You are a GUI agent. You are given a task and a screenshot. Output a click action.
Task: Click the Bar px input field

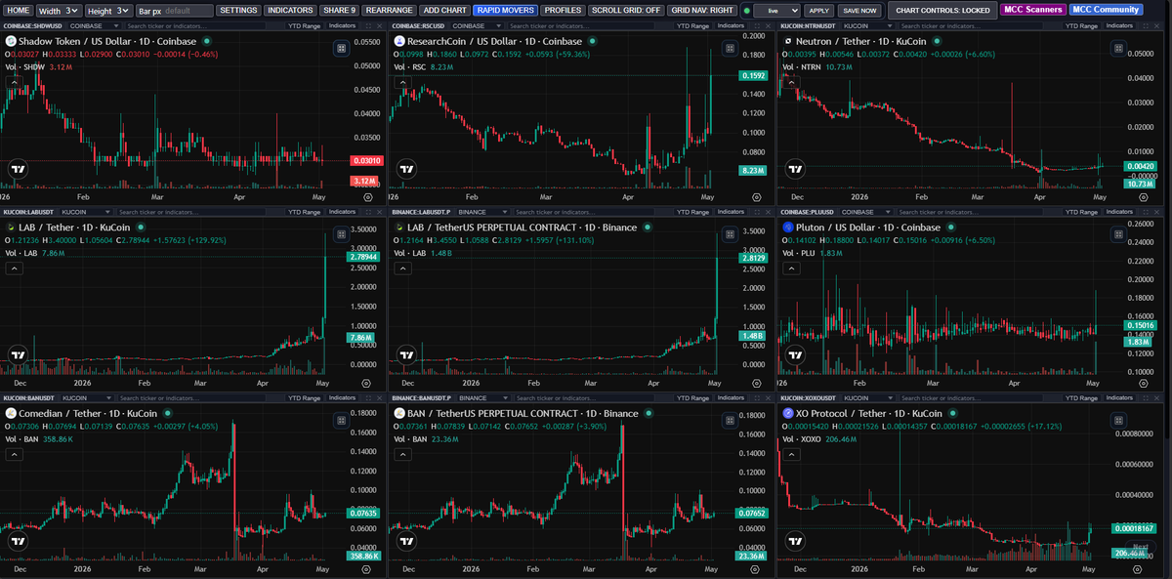pos(187,10)
